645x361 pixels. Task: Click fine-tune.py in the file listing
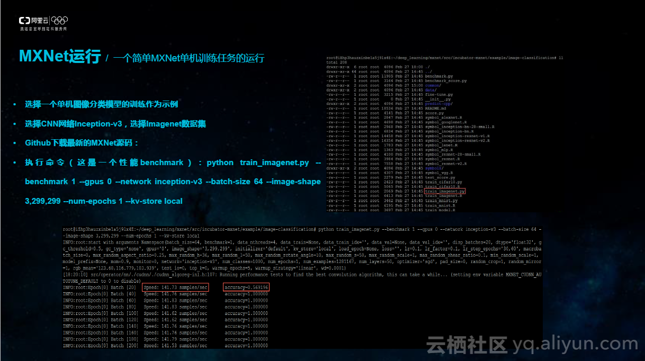click(x=439, y=95)
